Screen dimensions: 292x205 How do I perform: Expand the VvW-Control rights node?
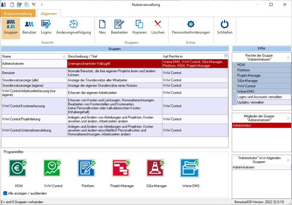pos(234,86)
